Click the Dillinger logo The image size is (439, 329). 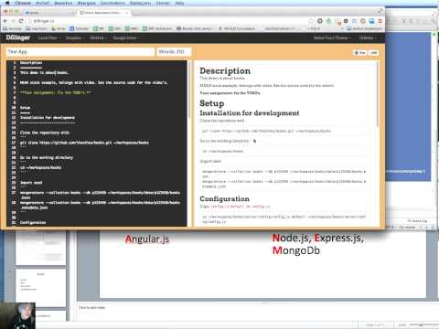(18, 37)
